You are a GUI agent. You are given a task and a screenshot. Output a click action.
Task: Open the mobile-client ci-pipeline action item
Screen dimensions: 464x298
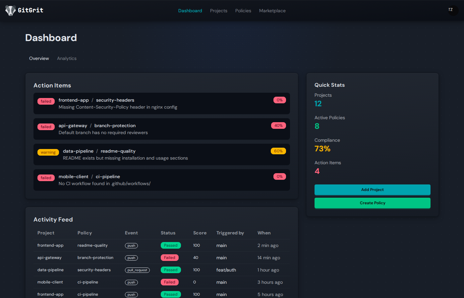pos(162,180)
